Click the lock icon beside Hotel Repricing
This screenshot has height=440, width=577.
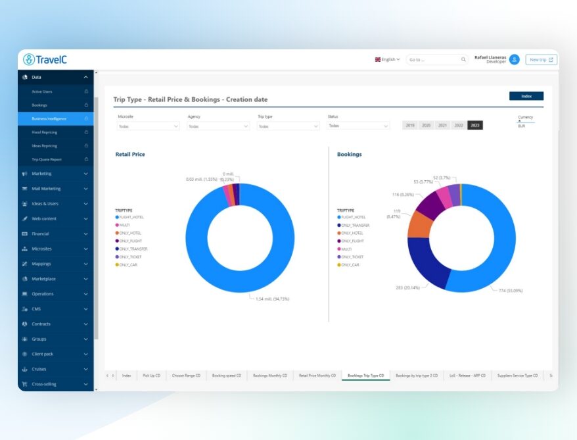click(86, 132)
